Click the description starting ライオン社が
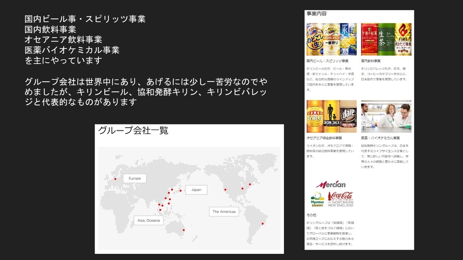This screenshot has width=463, height=260. click(x=330, y=151)
